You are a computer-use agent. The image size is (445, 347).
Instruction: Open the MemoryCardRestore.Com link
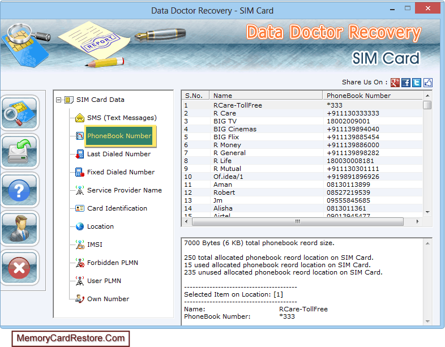point(71,339)
